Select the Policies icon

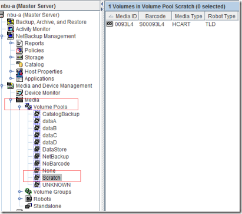[19, 50]
